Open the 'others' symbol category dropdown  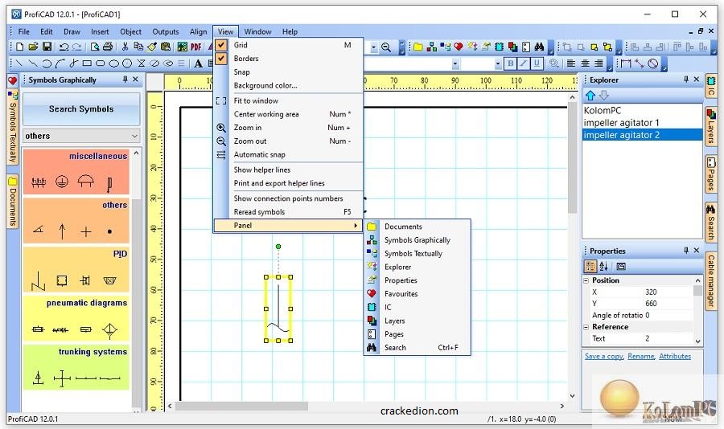click(x=134, y=136)
